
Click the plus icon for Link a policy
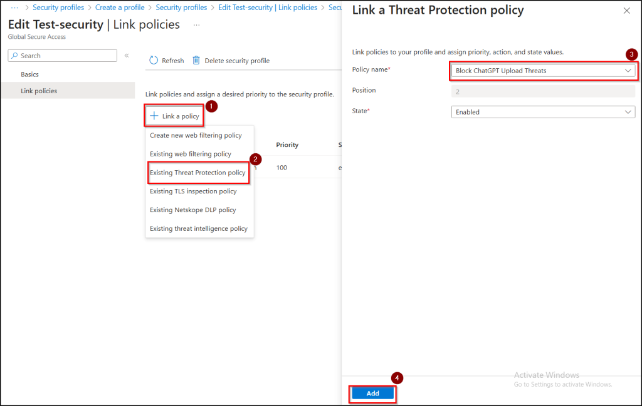(154, 116)
